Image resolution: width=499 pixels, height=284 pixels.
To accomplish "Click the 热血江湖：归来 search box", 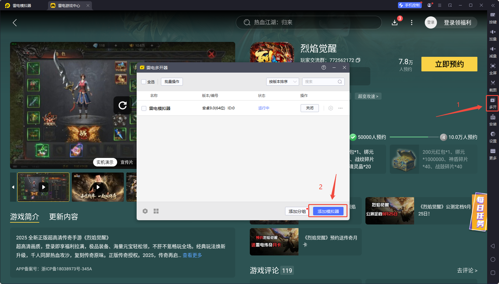I will click(309, 22).
